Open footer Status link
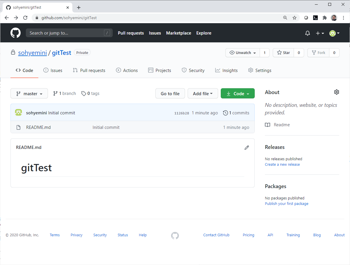The width and height of the screenshot is (350, 265). tap(123, 235)
